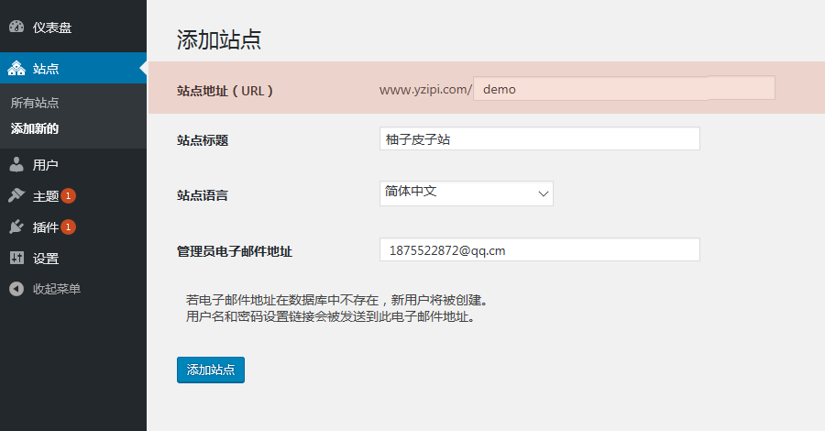The width and height of the screenshot is (825, 431).
Task: Click the admin email address field
Action: coord(539,250)
